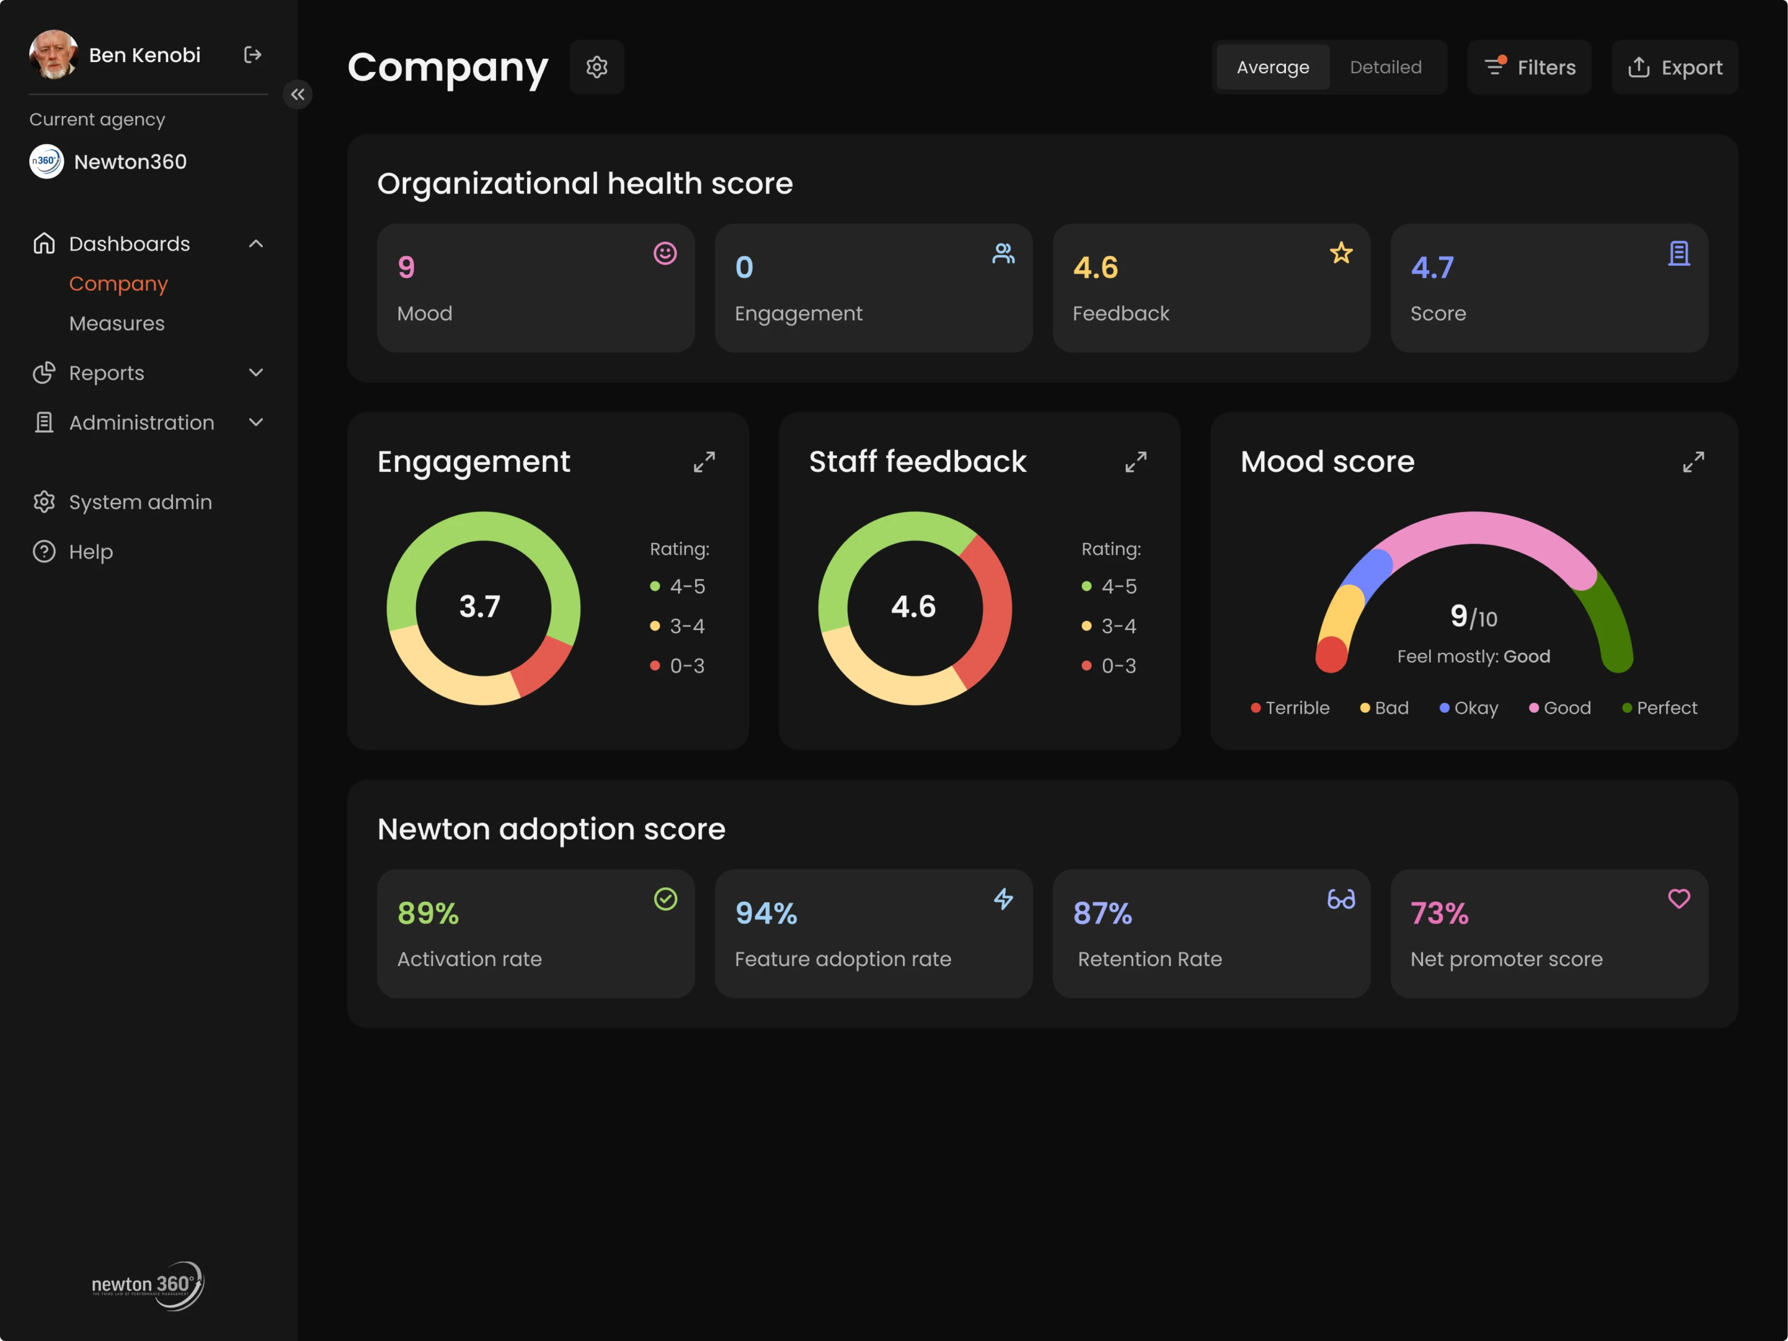Toggle Perfect in Mood score legend
Viewport: 1788px width, 1341px height.
point(1659,707)
